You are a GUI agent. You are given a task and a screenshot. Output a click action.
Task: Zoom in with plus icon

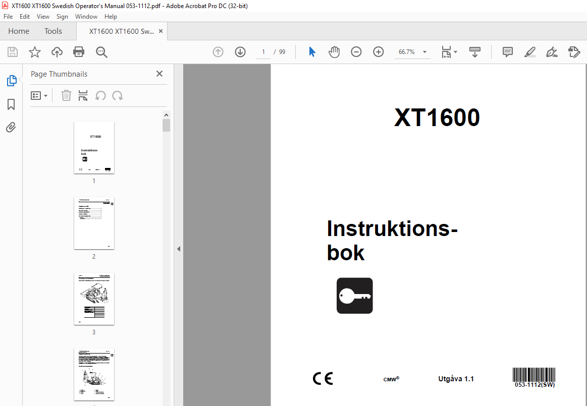click(379, 52)
